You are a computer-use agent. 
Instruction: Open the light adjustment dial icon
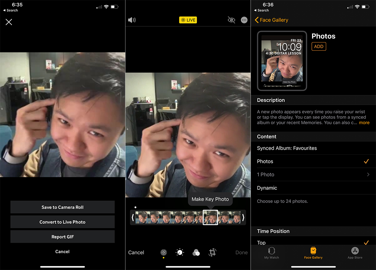[180, 252]
